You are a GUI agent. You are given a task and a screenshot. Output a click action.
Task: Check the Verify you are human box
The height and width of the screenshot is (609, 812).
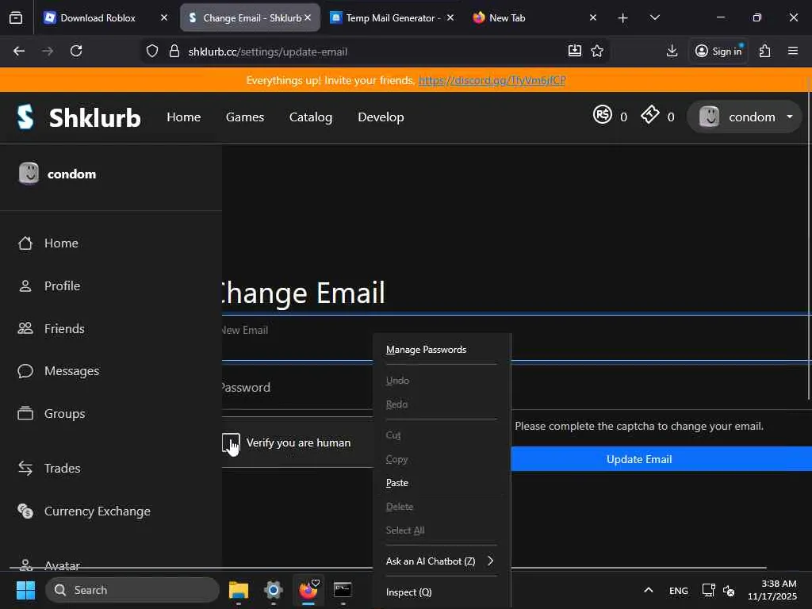pyautogui.click(x=231, y=442)
